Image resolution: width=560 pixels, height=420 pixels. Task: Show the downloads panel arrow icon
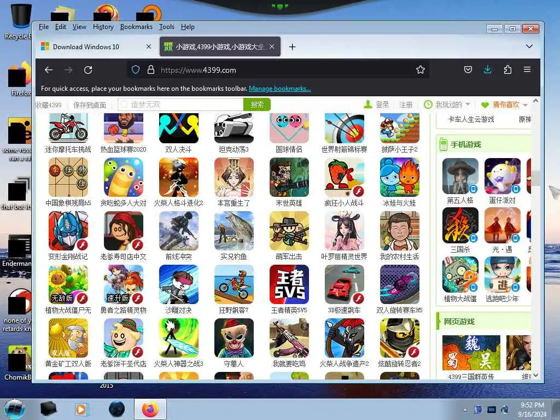(487, 69)
